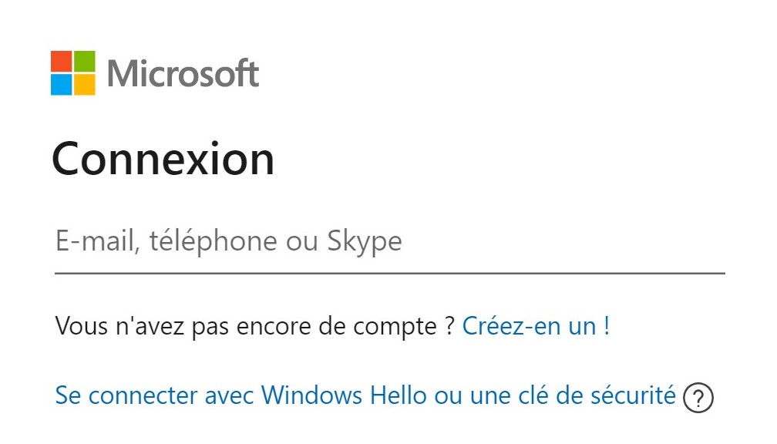Click the Microsoft four-square logo
Screen dimensions: 777x444
click(73, 72)
